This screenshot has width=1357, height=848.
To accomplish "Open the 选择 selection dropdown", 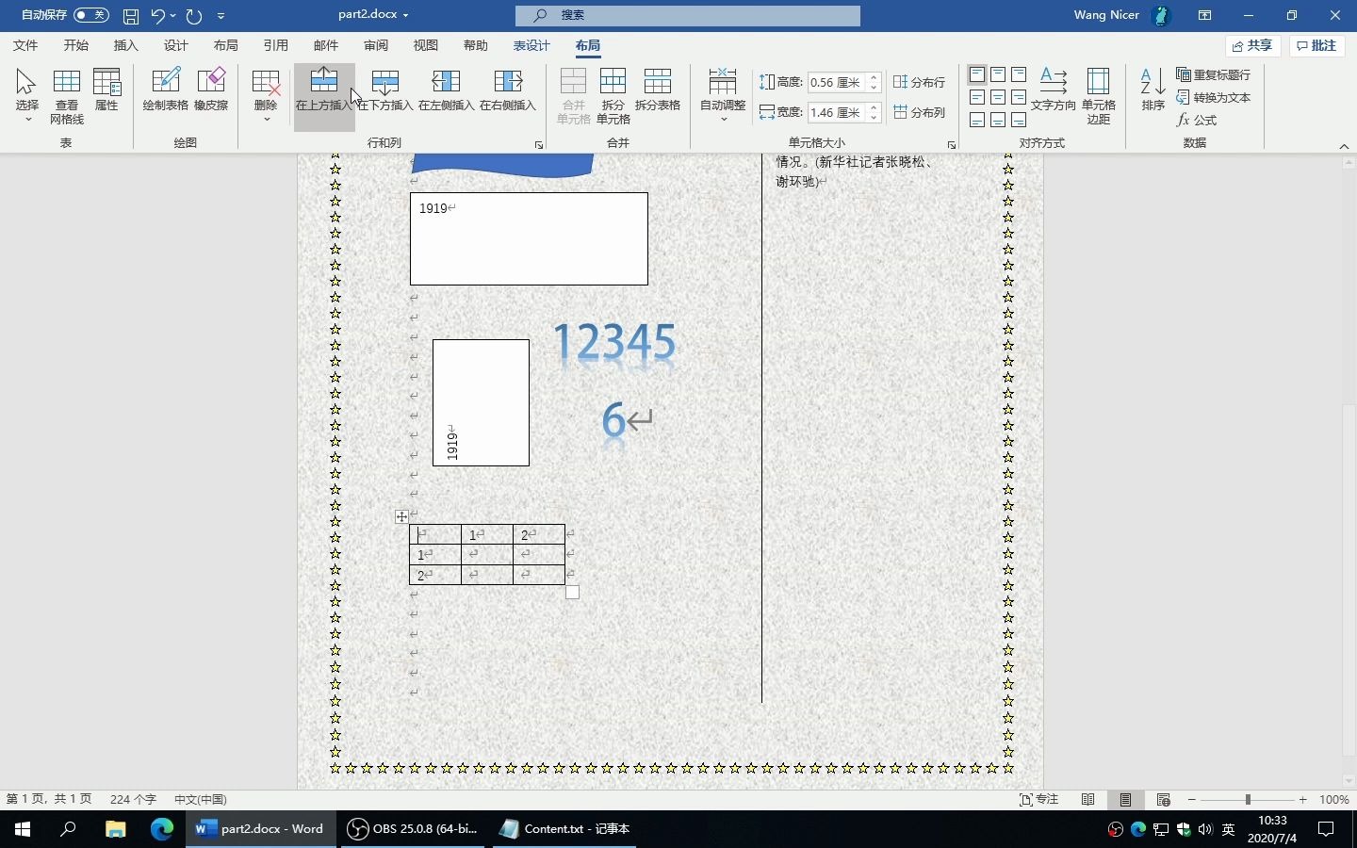I will [x=26, y=94].
